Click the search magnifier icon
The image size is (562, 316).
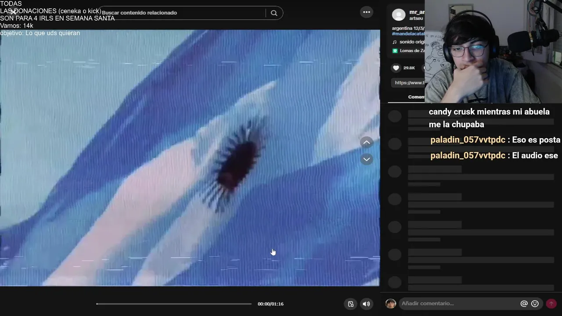274,13
